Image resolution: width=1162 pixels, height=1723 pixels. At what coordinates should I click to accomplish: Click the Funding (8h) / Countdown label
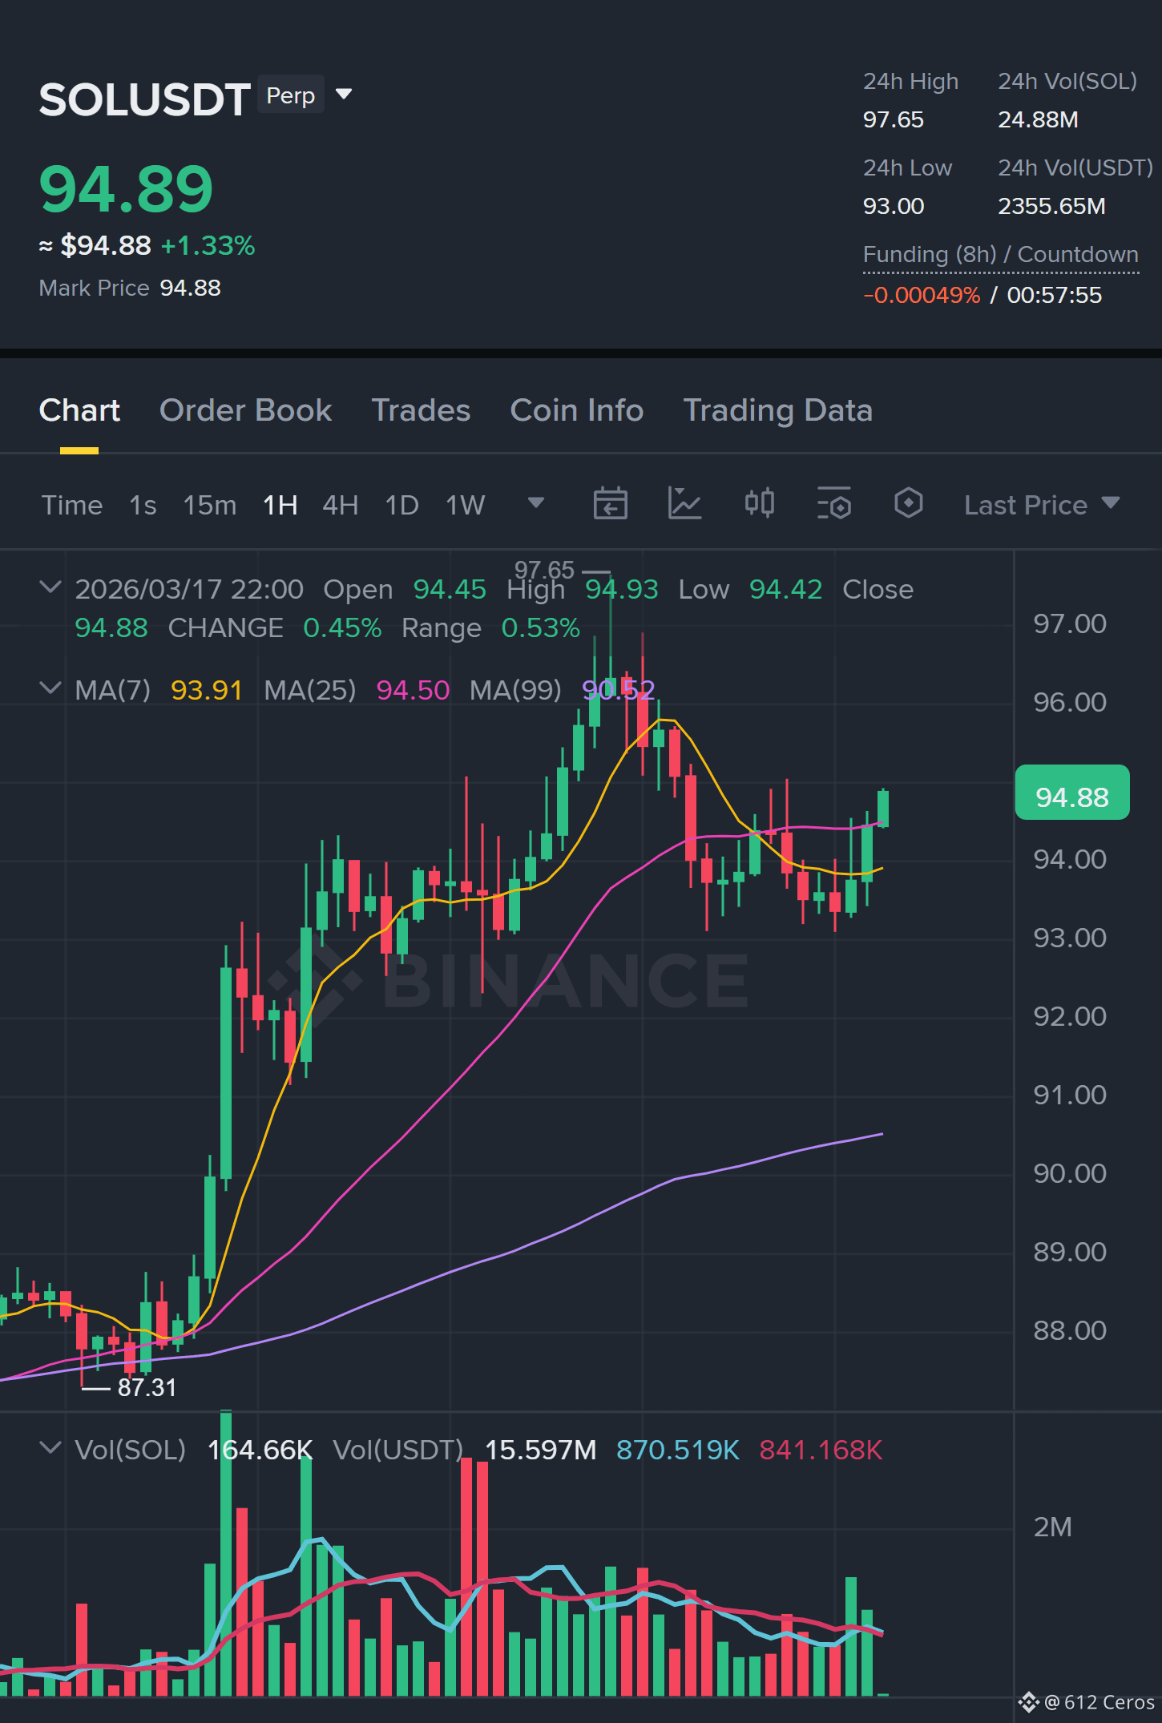[x=1000, y=255]
